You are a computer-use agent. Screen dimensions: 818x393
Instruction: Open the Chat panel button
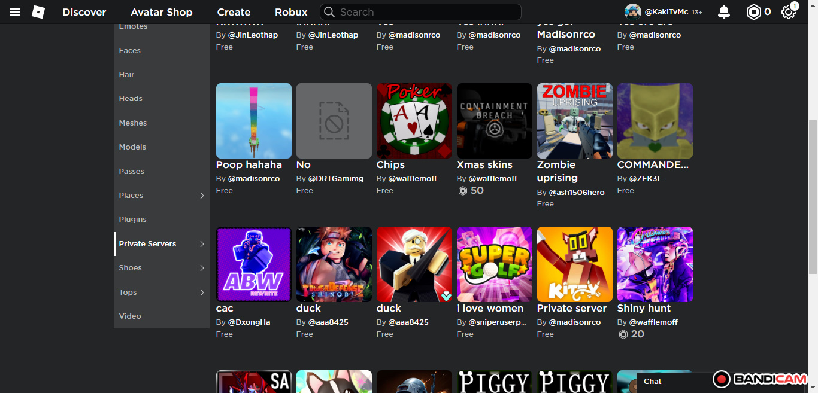653,381
